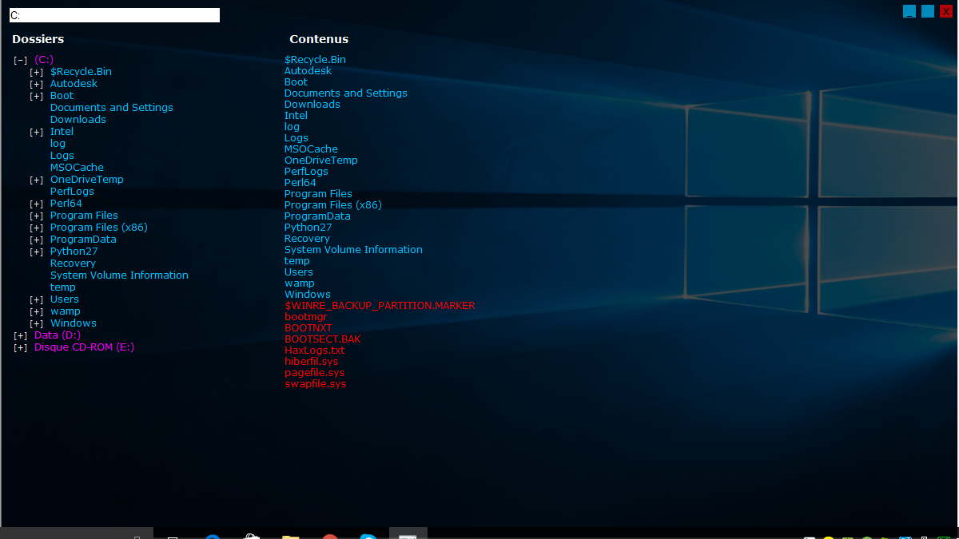Select lowercase log folder in Dossiers tree
This screenshot has width=959, height=539.
coord(58,144)
